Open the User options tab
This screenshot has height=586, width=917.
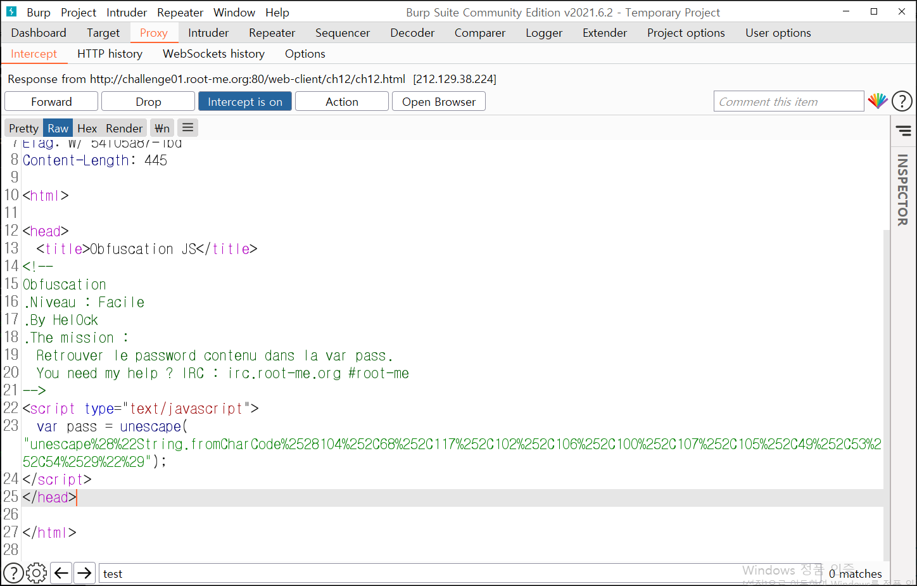(778, 33)
